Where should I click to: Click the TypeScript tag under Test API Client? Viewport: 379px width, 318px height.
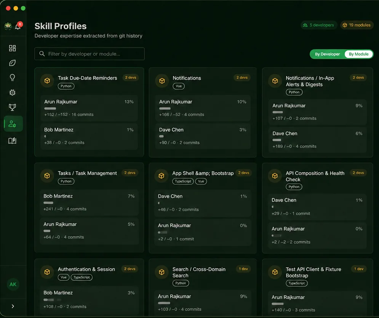coord(297,283)
